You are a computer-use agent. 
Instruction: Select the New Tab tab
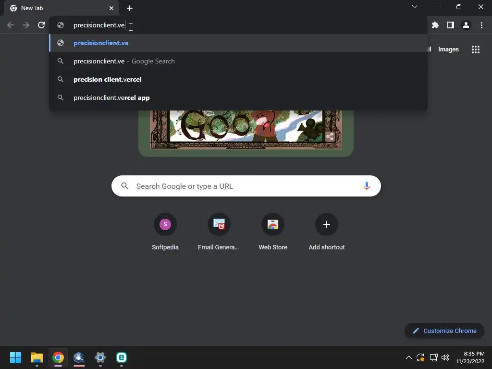pos(61,8)
